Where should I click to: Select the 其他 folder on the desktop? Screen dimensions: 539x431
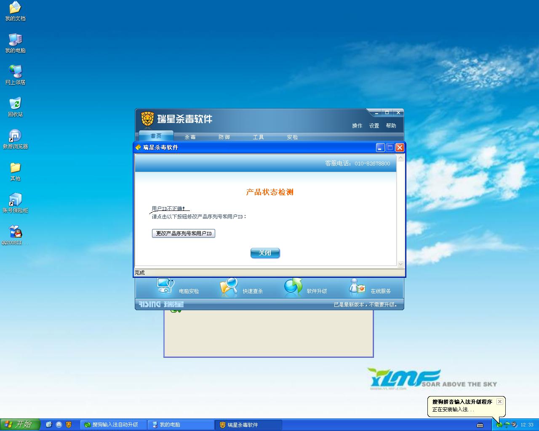coord(15,171)
